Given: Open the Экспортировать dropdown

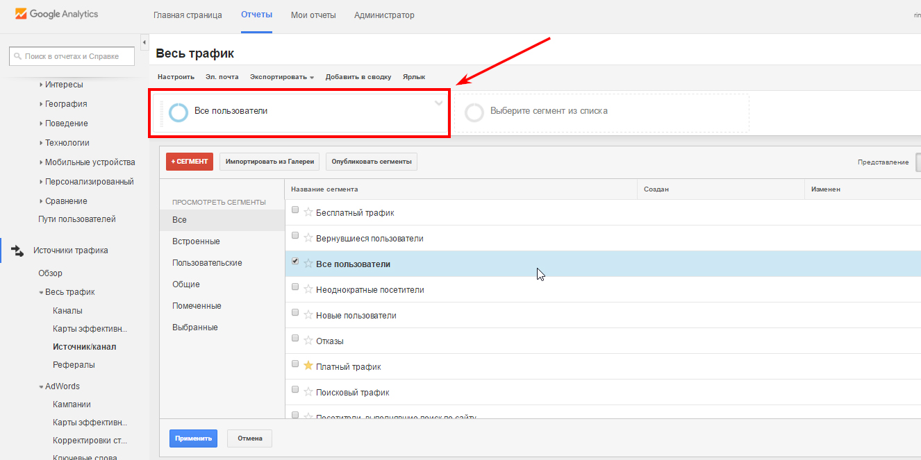Looking at the screenshot, I should tap(282, 77).
